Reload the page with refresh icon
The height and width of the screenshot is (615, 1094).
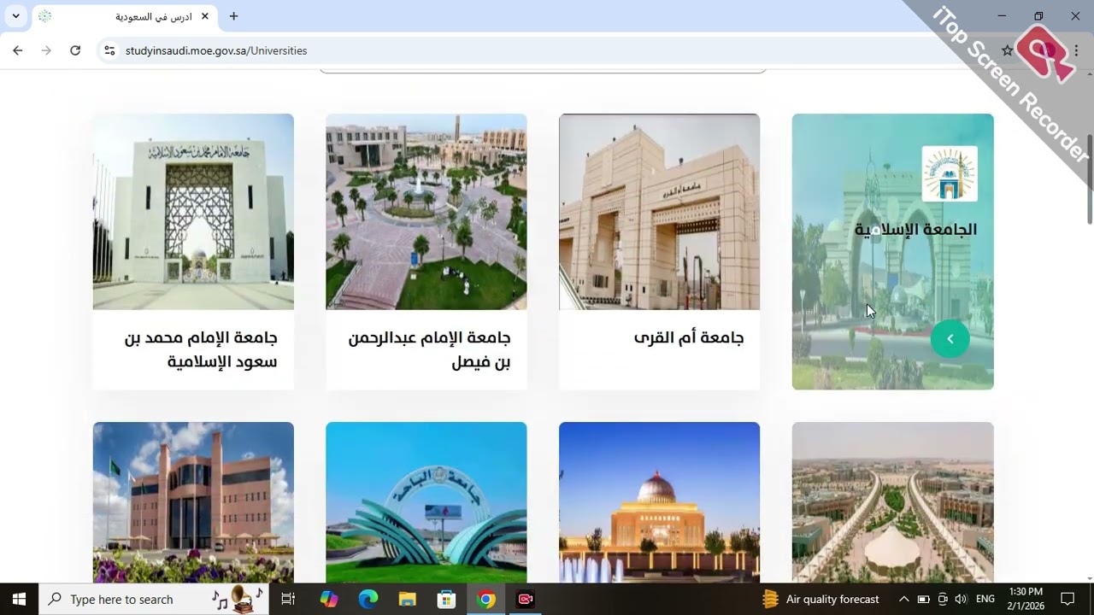(75, 50)
